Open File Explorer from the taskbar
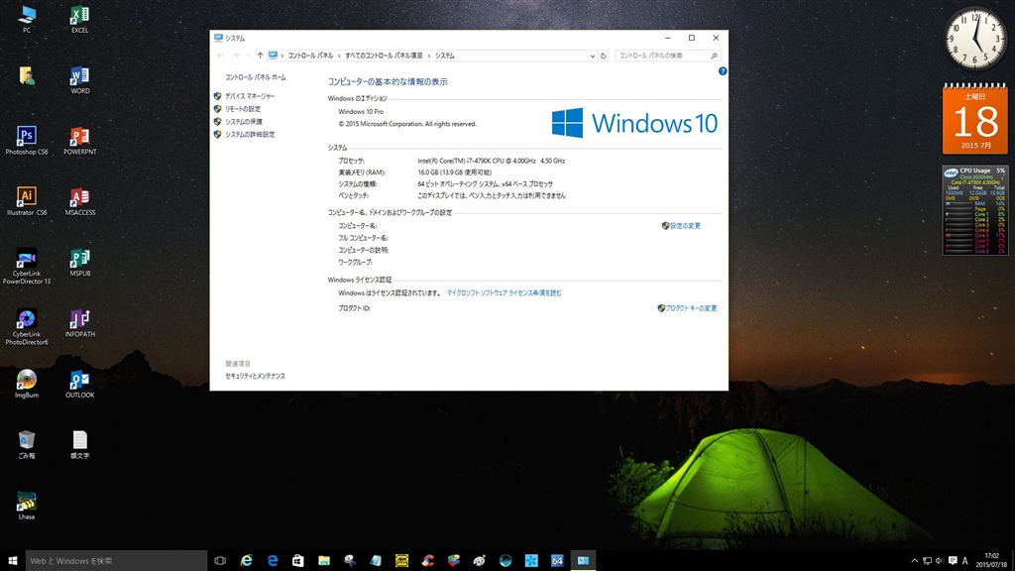 (324, 561)
